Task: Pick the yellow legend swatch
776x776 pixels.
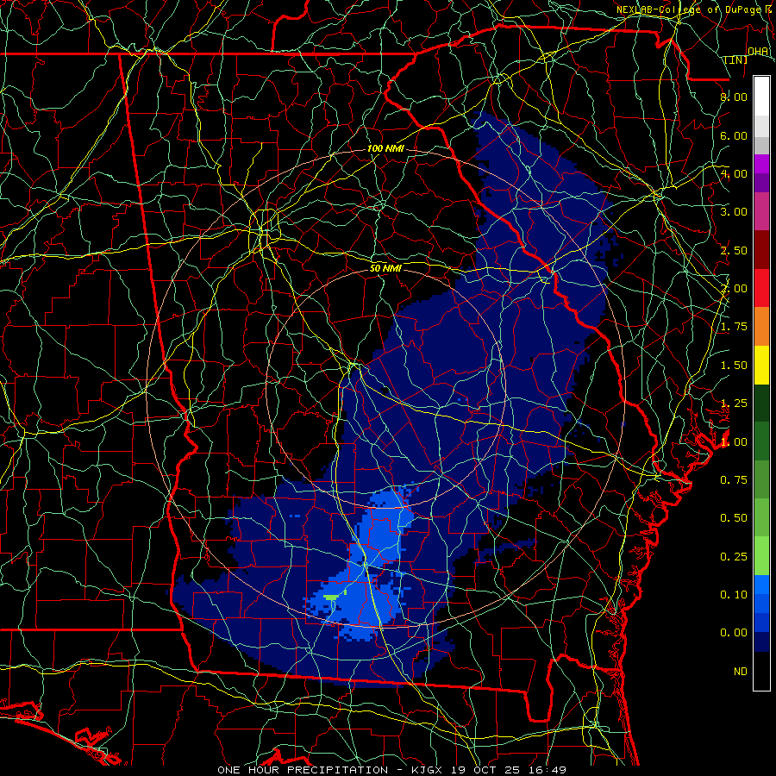Action: tap(761, 365)
